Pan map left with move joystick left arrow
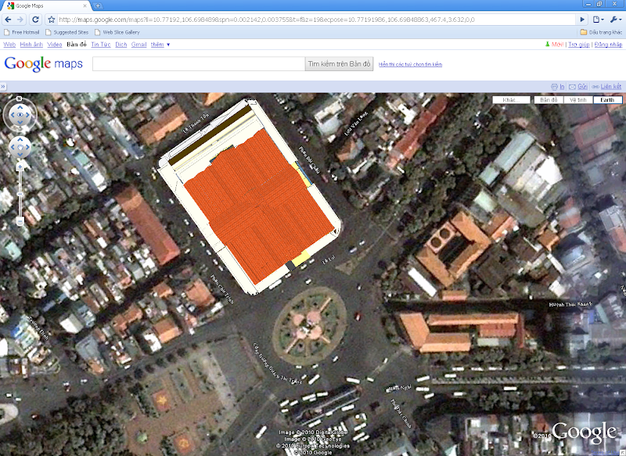Image resolution: width=626 pixels, height=456 pixels. pyautogui.click(x=13, y=147)
